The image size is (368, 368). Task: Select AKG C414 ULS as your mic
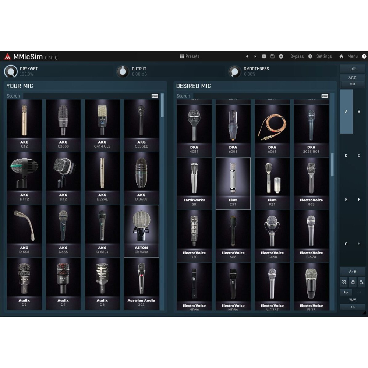102,125
